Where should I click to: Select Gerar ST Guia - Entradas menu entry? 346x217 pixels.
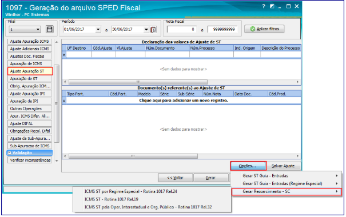(287, 176)
